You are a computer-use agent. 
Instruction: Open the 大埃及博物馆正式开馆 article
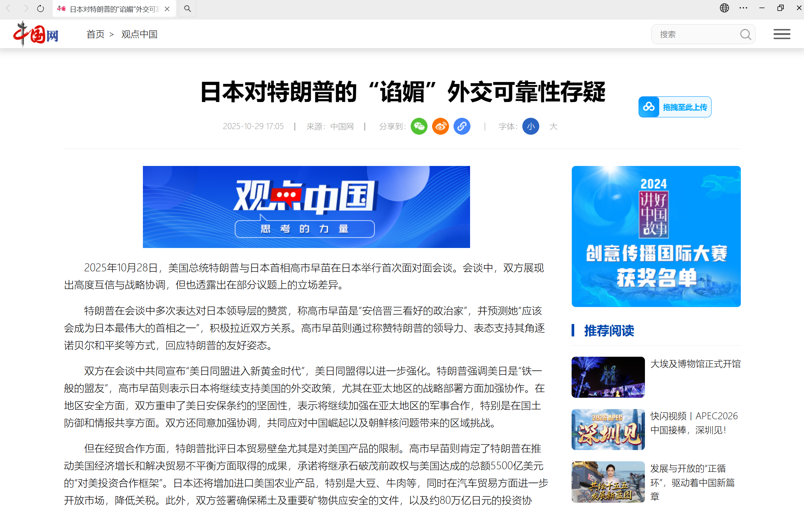click(x=695, y=364)
